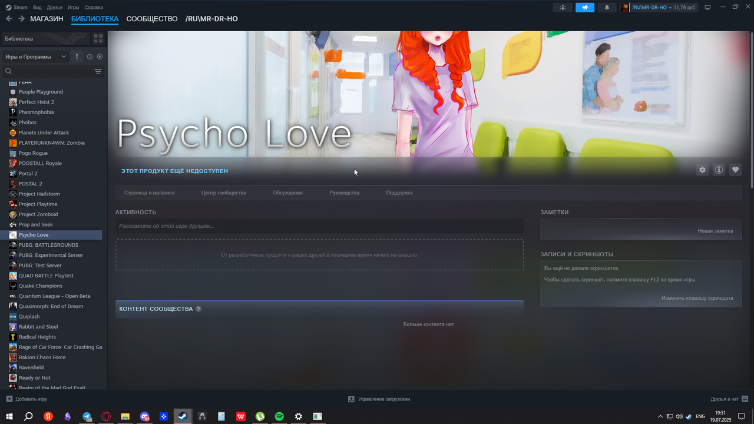Open Psycho Love settings gear
This screenshot has width=754, height=424.
pyautogui.click(x=702, y=170)
